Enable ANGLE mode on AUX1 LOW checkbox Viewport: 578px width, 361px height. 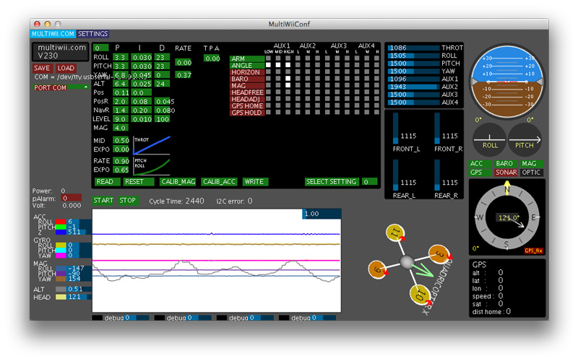pos(268,66)
